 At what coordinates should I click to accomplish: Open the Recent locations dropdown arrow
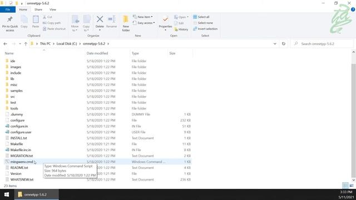[20, 44]
